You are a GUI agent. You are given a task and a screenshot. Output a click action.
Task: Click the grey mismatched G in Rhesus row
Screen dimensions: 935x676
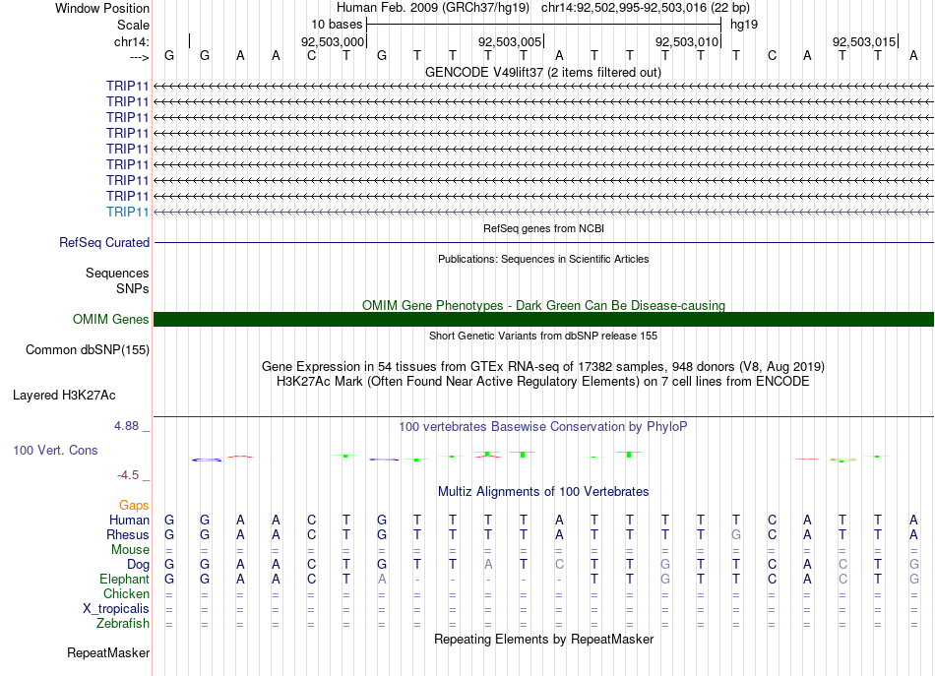[x=736, y=534]
